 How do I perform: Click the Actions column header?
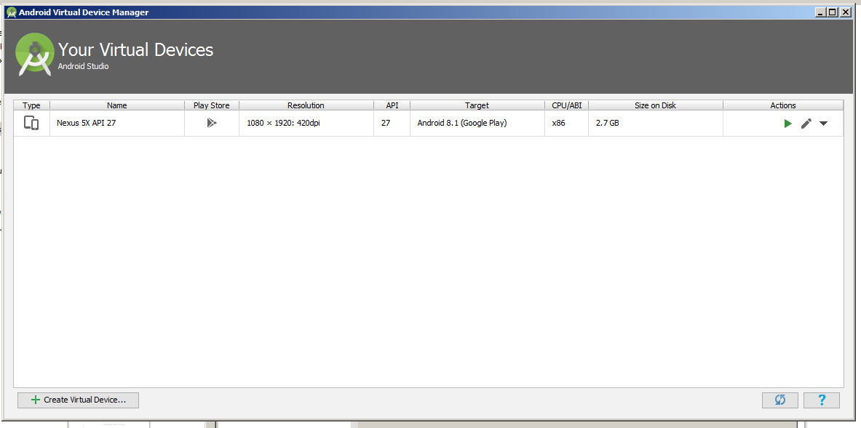[x=783, y=105]
